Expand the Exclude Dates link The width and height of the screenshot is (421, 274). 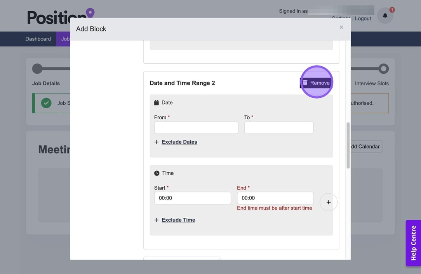click(x=179, y=142)
